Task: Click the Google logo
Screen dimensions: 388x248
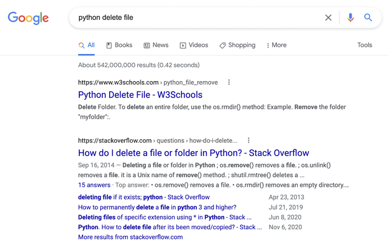Action: click(28, 18)
